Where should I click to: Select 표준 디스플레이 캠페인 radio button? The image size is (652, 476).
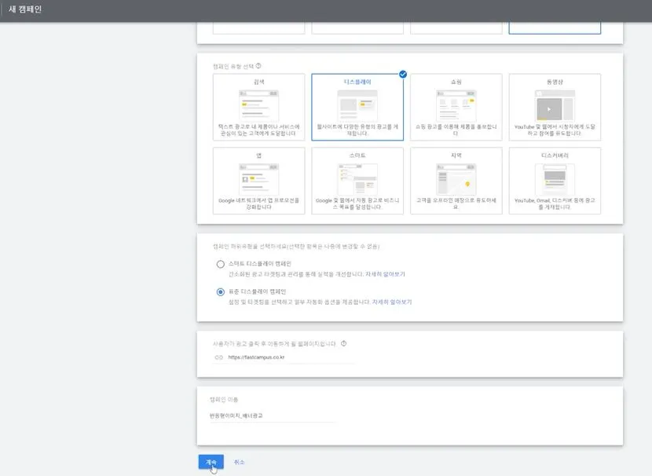221,292
